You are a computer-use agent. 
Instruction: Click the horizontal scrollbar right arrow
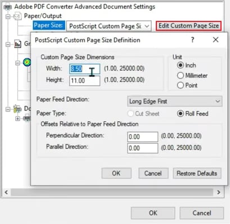point(219,192)
